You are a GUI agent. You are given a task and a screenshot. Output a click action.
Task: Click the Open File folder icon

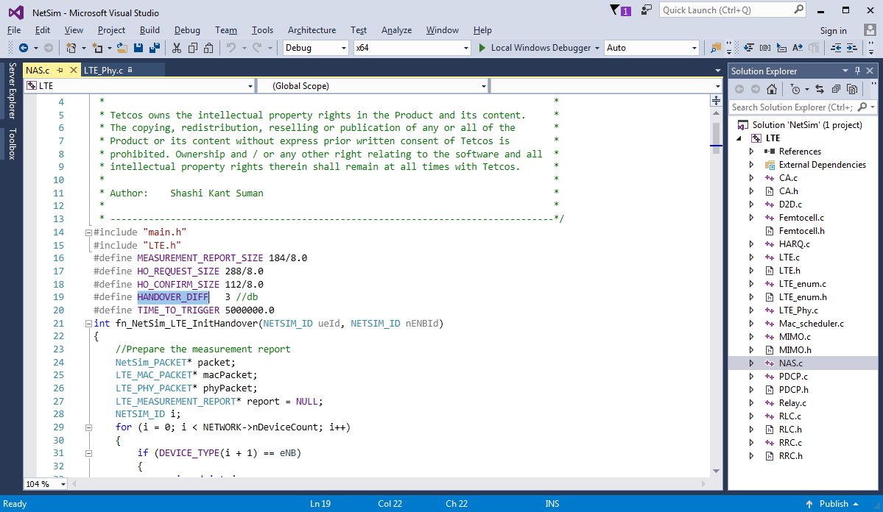[122, 48]
